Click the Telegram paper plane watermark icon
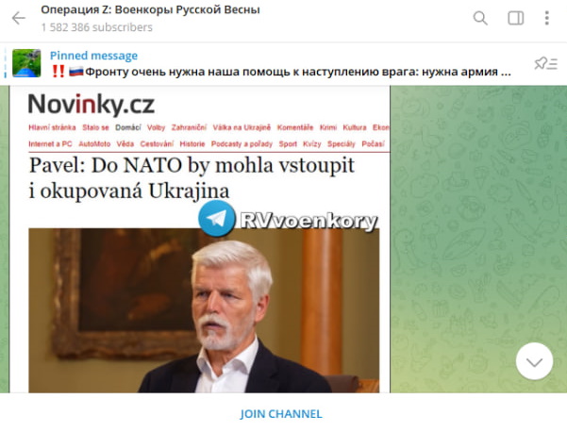 tap(217, 218)
